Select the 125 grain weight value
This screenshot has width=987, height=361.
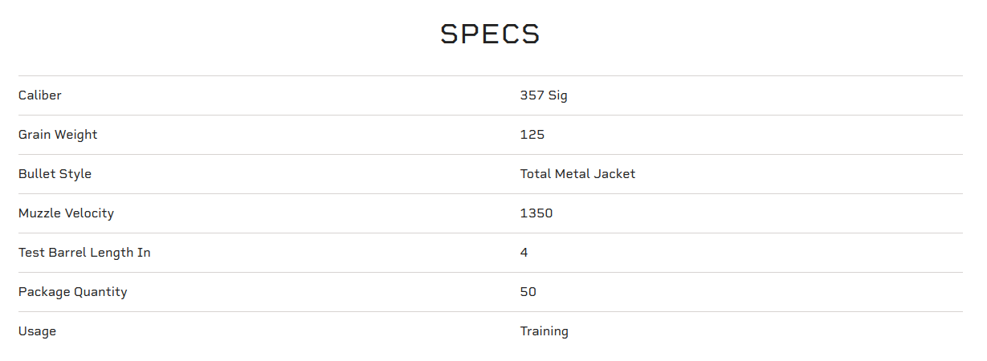tap(532, 135)
